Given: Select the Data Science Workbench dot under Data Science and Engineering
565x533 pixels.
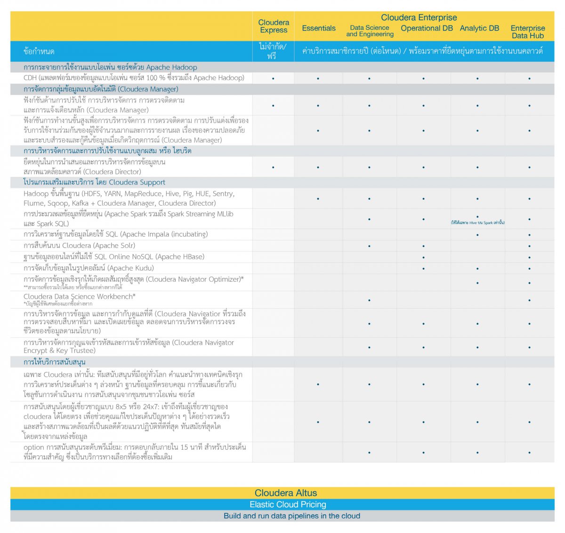Looking at the screenshot, I should [369, 300].
